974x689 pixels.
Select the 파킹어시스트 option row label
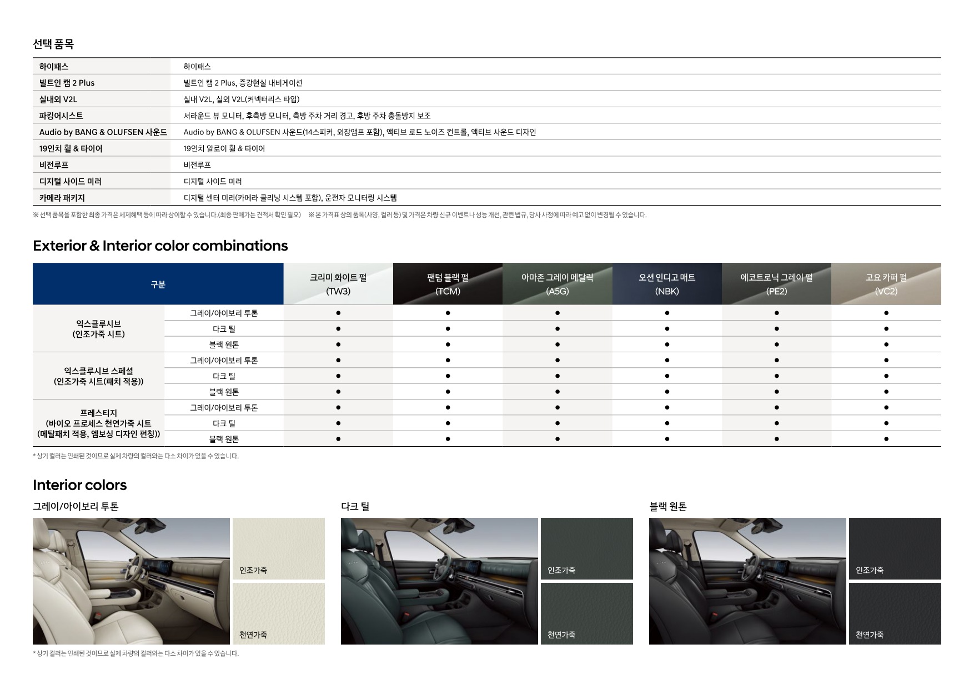point(61,116)
